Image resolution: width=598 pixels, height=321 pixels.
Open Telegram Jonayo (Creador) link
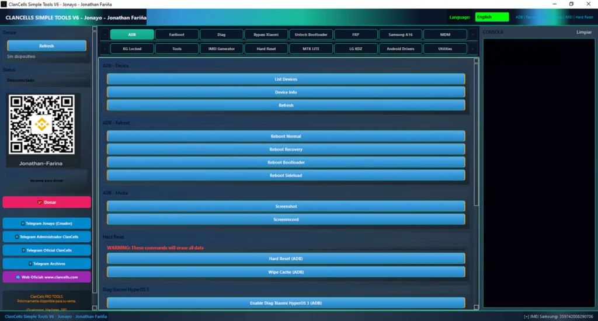coord(47,223)
